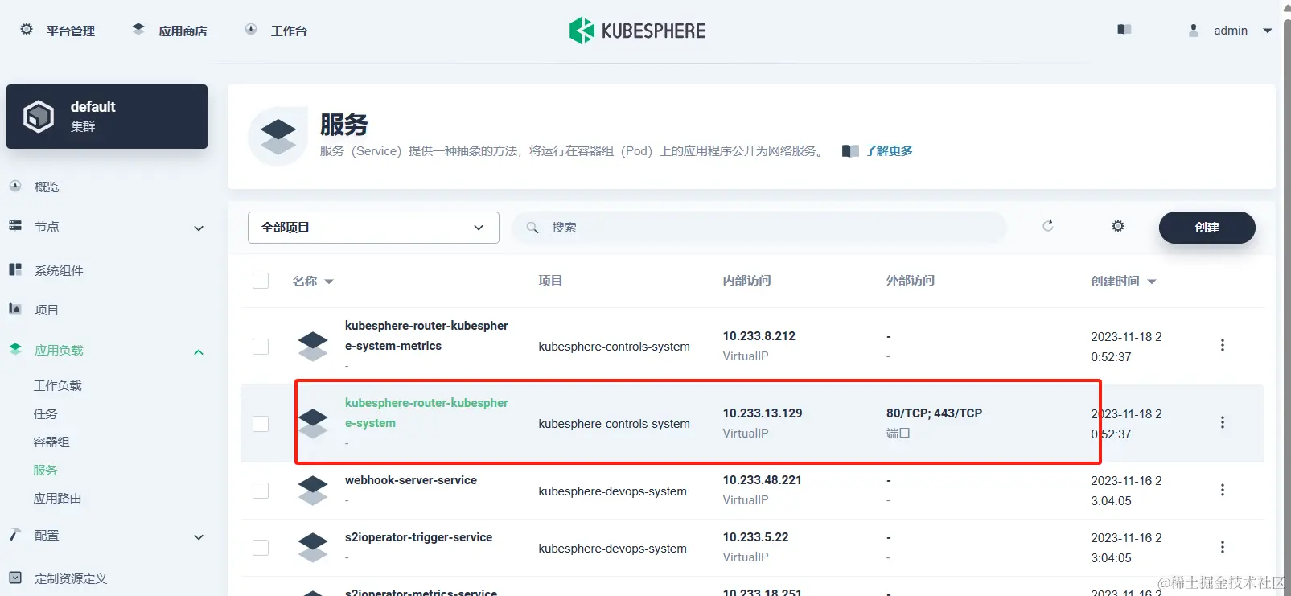
Task: Click the KubeSphere logo
Action: click(637, 31)
